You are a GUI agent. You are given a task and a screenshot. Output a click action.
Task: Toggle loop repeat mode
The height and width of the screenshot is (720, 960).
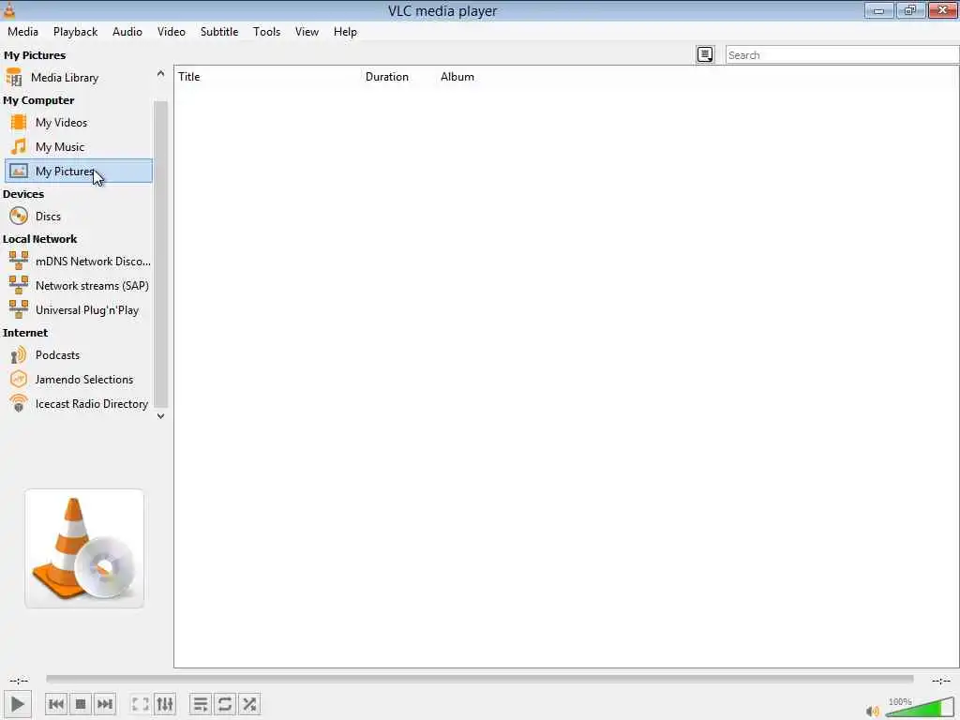(225, 704)
